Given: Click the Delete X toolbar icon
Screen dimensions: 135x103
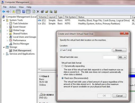Looking at the screenshot, I should click(x=38, y=12).
